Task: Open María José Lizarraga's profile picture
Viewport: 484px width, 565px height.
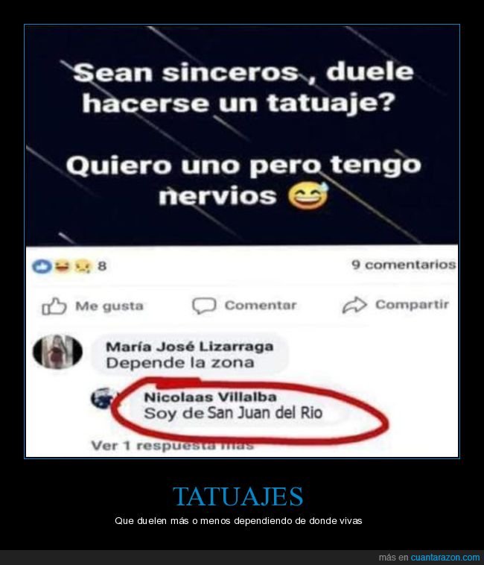Action: pyautogui.click(x=57, y=352)
